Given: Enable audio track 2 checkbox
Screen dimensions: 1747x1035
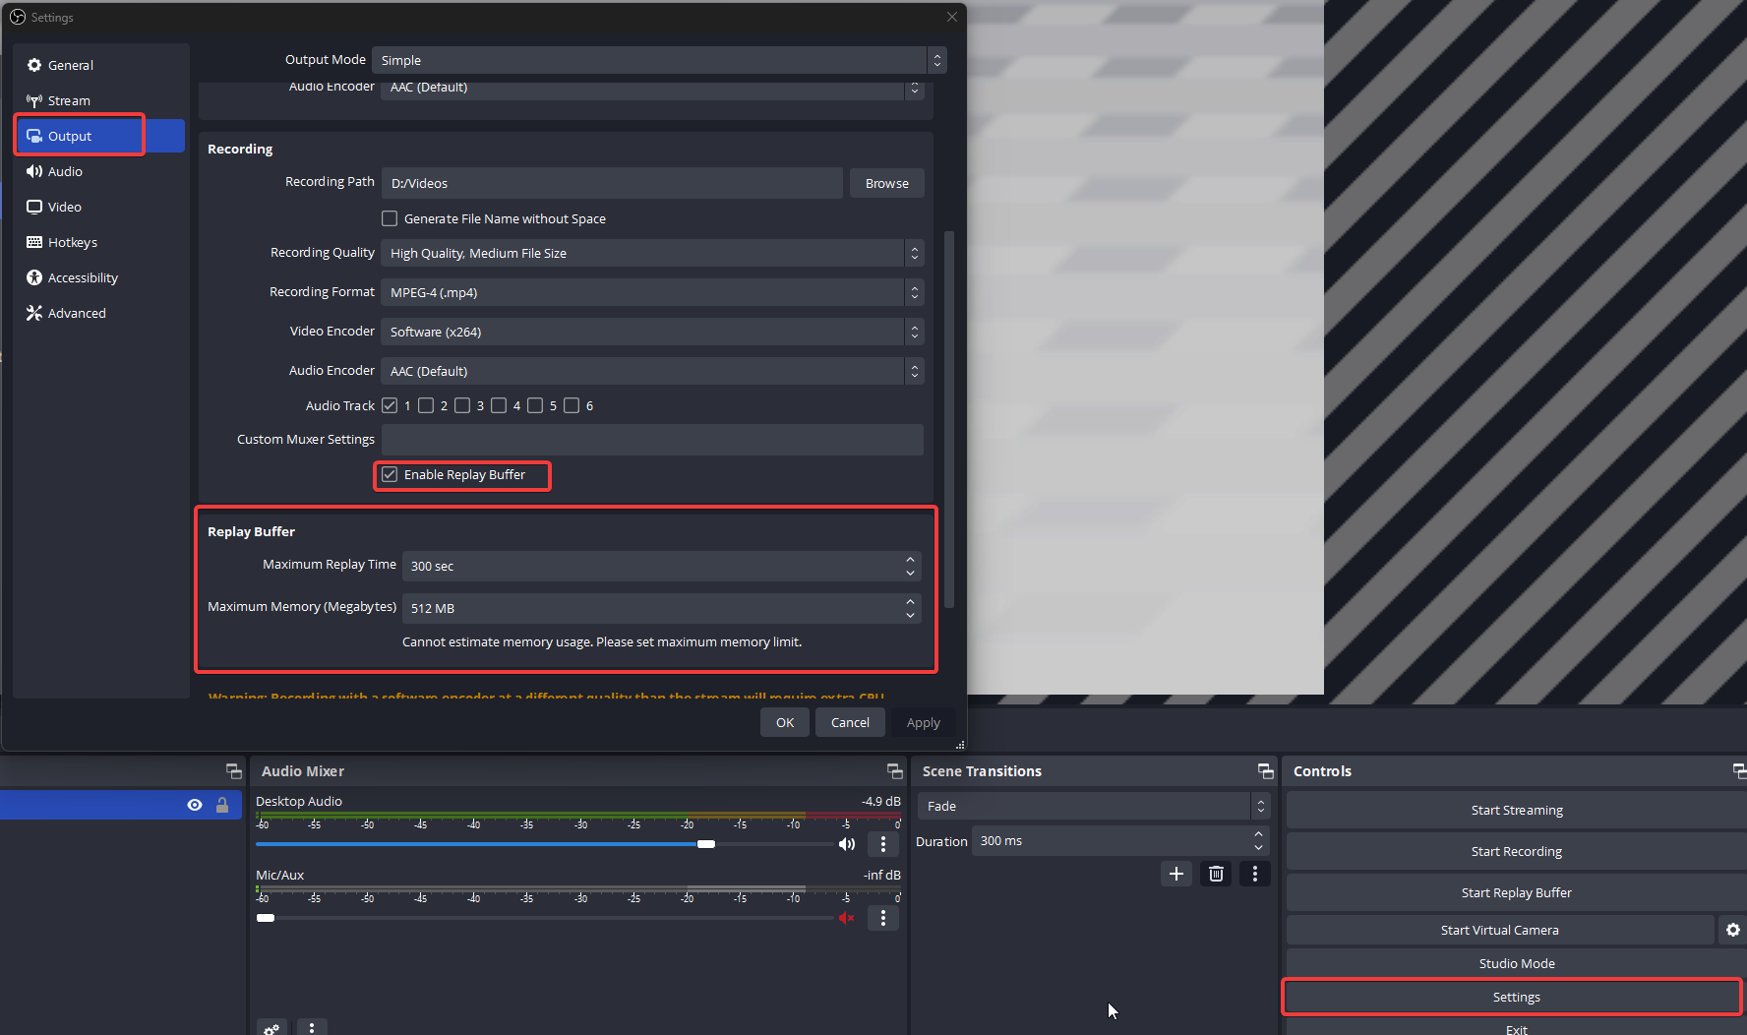Looking at the screenshot, I should click(426, 405).
